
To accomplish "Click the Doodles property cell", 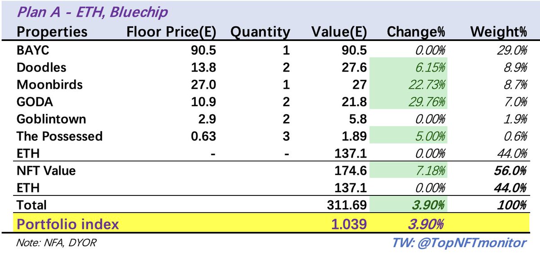I will pyautogui.click(x=41, y=67).
